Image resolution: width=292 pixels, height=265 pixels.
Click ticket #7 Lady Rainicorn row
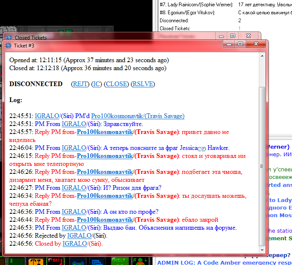tap(226, 5)
